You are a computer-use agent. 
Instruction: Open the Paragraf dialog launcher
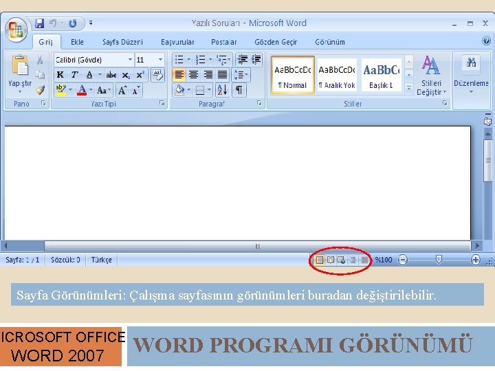click(259, 103)
